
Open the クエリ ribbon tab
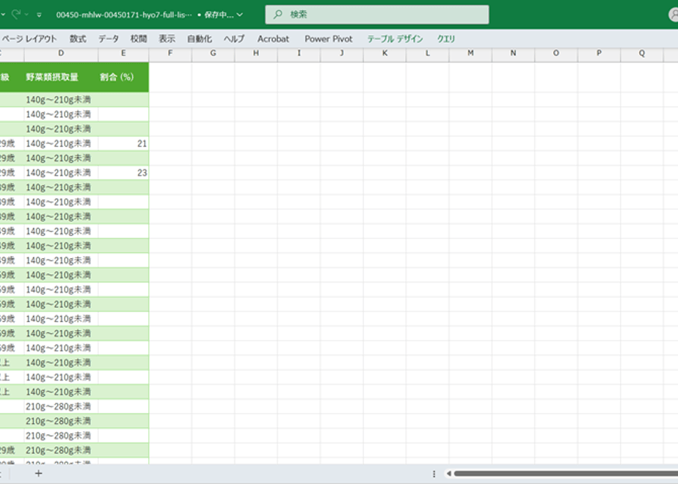446,39
